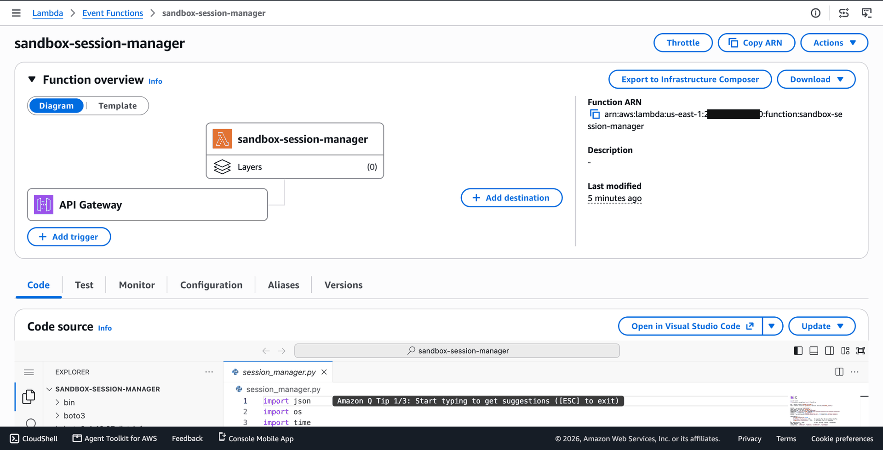Open customize layout icon
883x450 pixels.
(845, 351)
